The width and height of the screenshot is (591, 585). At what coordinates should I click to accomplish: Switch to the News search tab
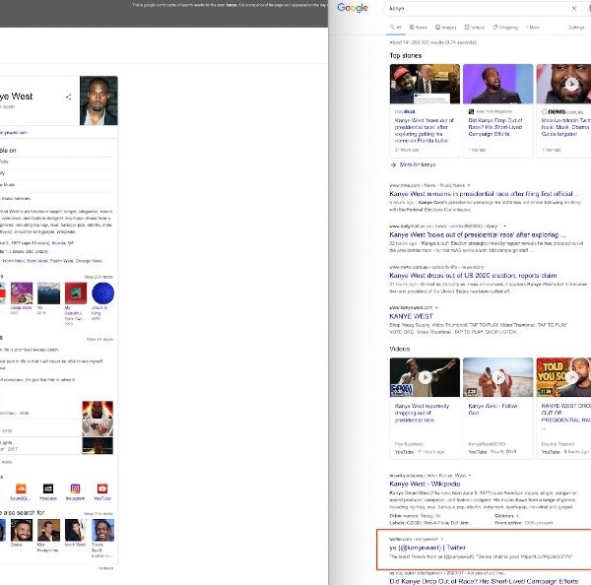point(419,28)
